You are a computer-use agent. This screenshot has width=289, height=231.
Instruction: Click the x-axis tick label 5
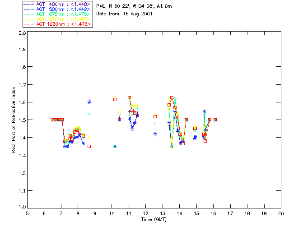tap(27, 213)
